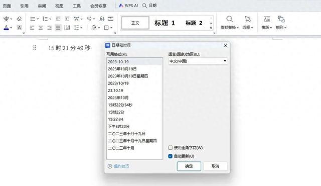This screenshot has width=321, height=186.
Task: Uncheck 自动更新 checkbox
Action: point(171,156)
